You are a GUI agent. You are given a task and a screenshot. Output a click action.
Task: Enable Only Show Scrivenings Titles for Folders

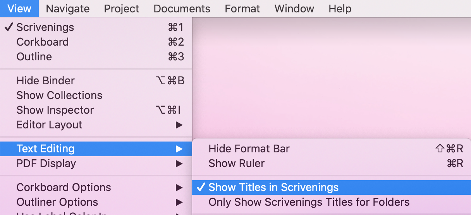(332, 202)
